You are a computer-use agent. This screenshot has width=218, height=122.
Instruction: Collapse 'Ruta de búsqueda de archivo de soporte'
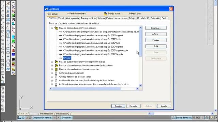(52, 28)
